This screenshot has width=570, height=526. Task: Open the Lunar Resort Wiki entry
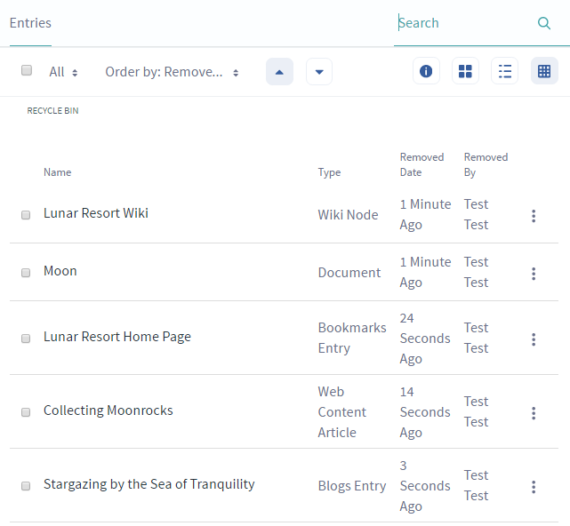[x=96, y=213]
